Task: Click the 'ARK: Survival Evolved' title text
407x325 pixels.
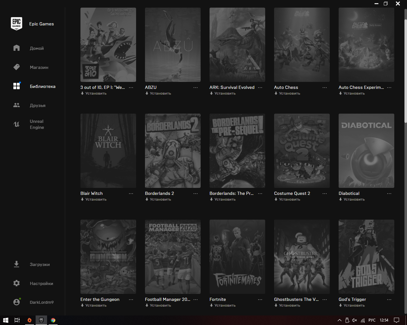Action: pos(232,87)
